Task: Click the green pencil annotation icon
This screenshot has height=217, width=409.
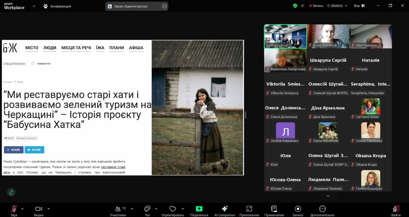Action: (11, 192)
